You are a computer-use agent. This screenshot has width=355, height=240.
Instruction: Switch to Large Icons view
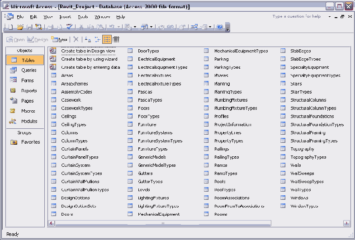pos(88,39)
